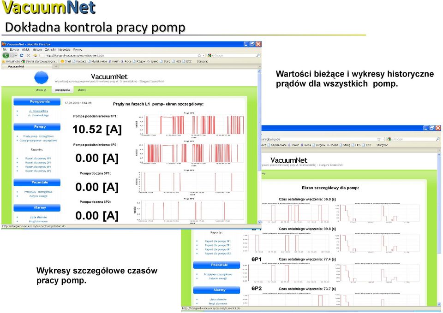Open the Onet bookmark
The image size is (443, 313).
[x=66, y=61]
